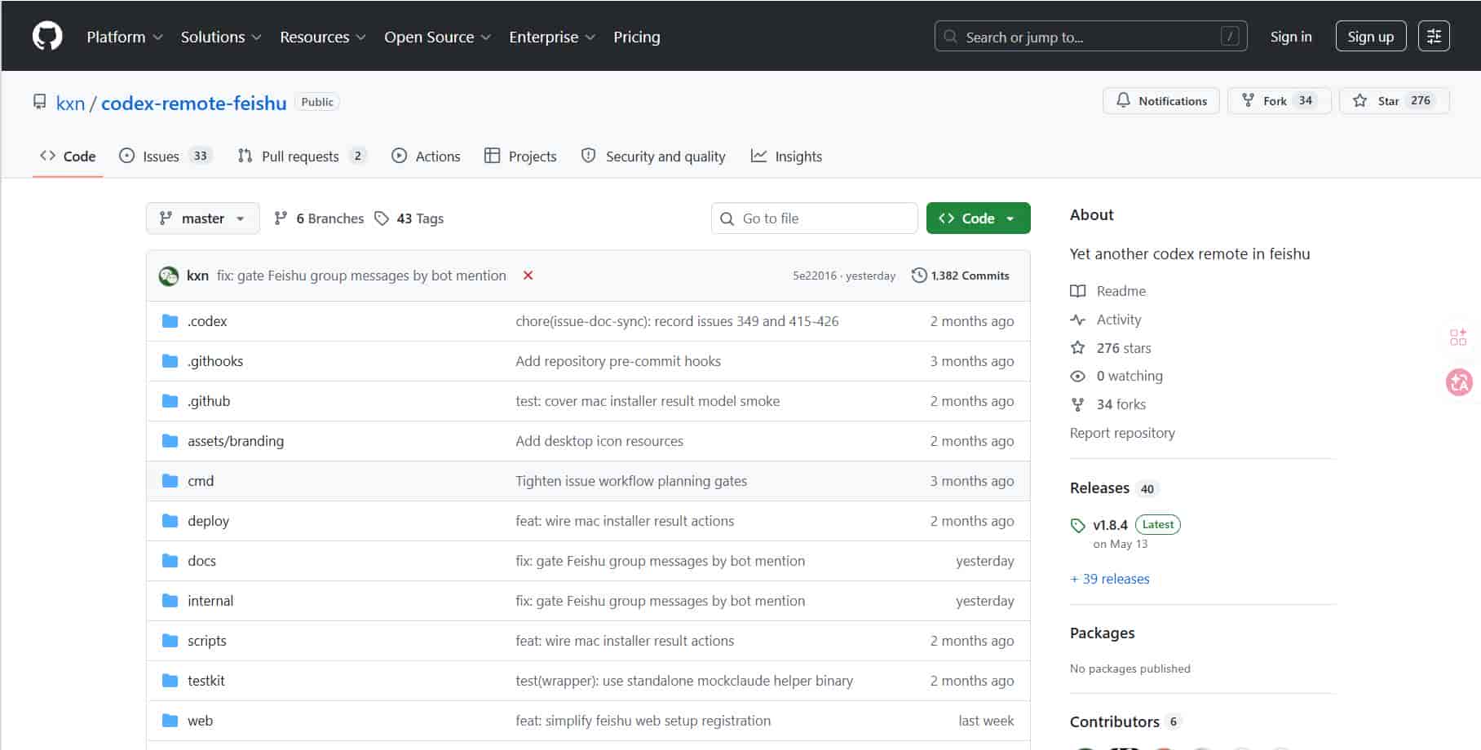Open commit 'Add repository pre-commit hooks'

coord(618,361)
